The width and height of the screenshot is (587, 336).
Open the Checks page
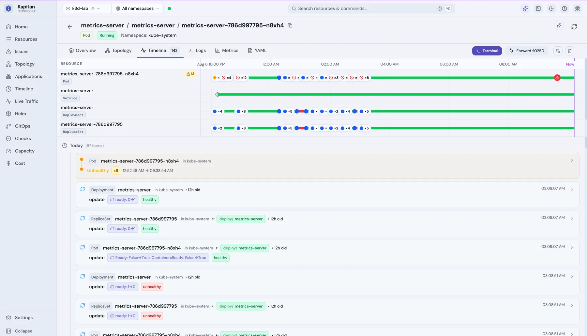[x=23, y=138]
